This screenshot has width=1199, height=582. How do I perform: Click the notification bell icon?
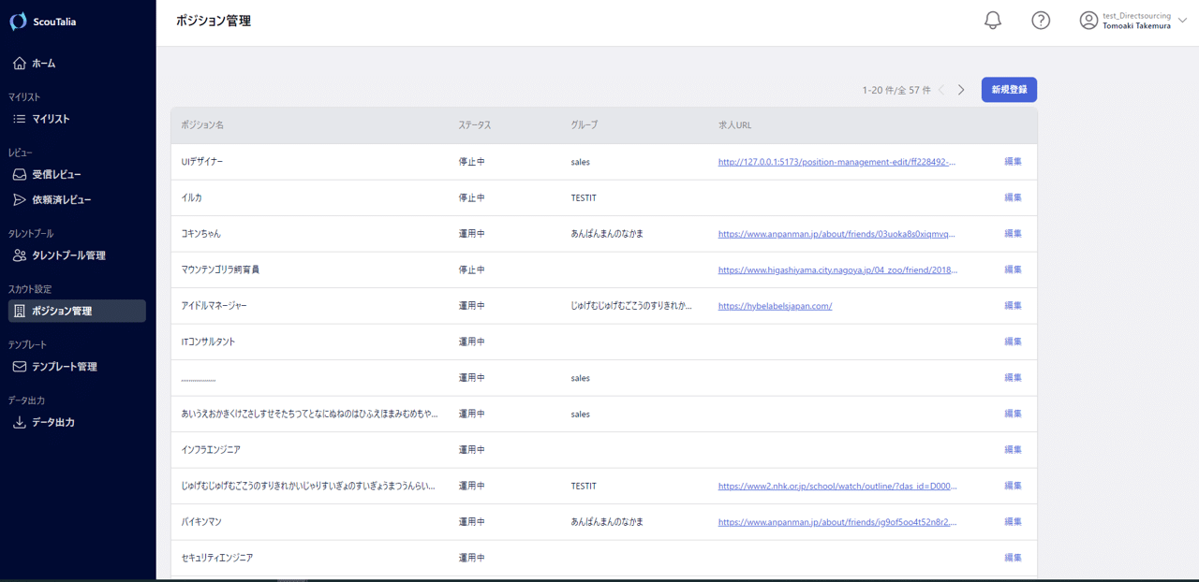pos(993,21)
